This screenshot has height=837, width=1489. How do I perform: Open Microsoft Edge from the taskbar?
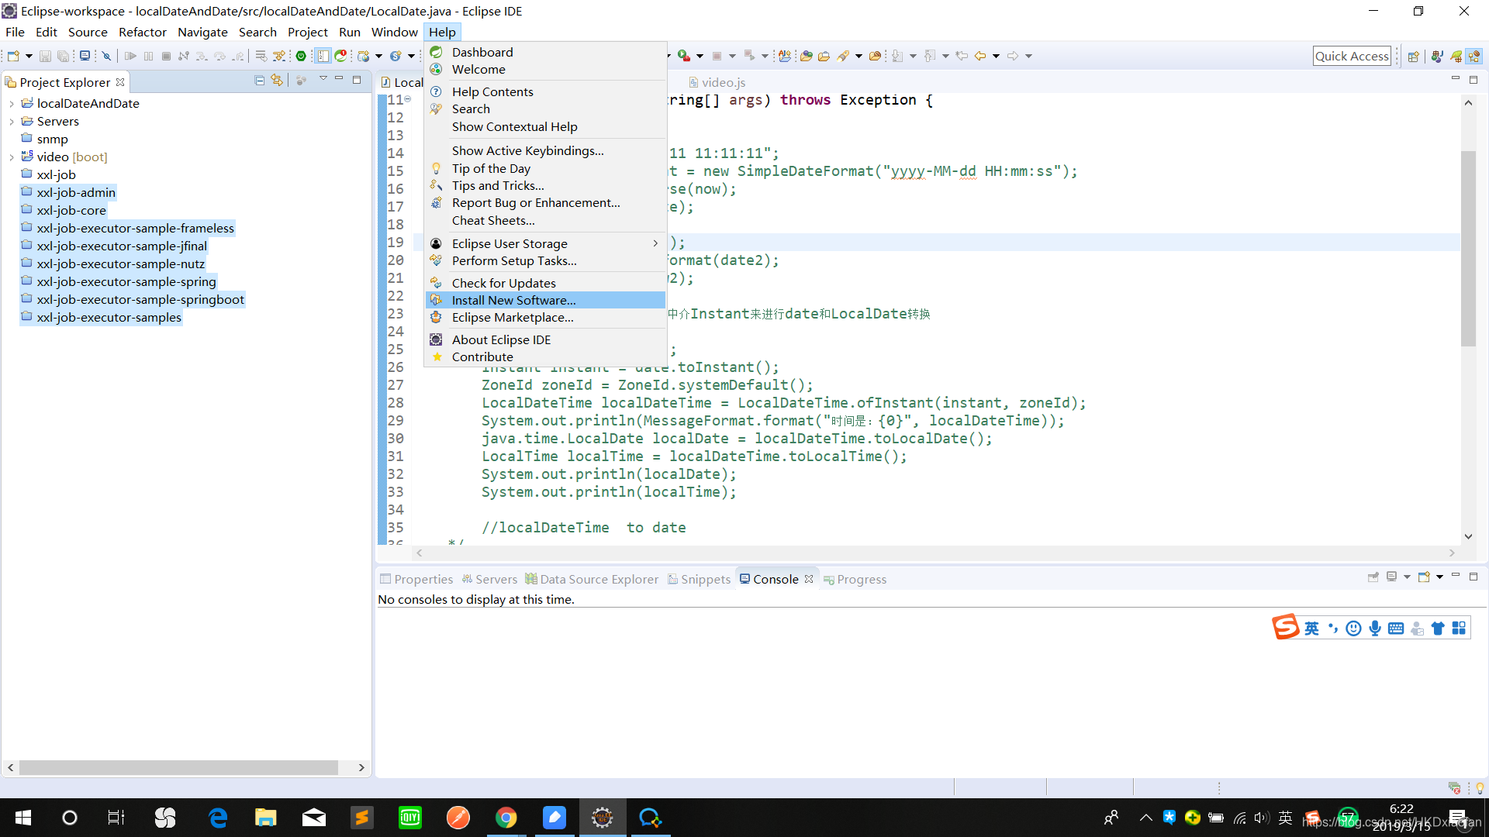218,818
